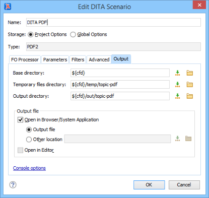Switch to the FO Processor tab
Image resolution: width=209 pixels, height=198 pixels.
25,59
